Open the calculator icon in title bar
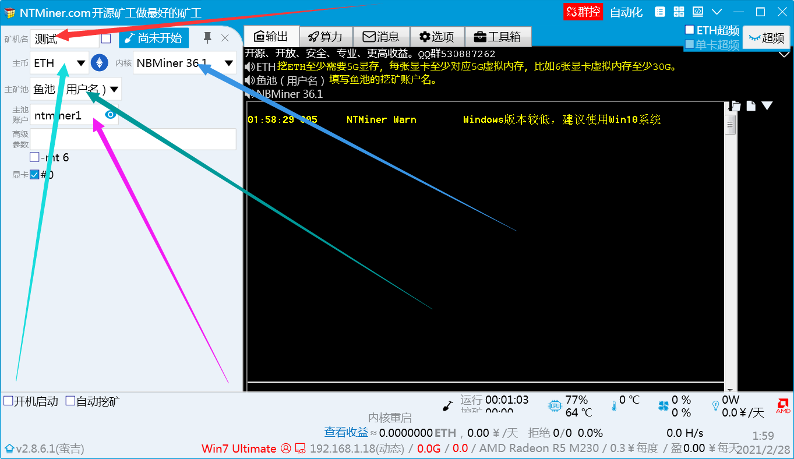 click(x=679, y=12)
